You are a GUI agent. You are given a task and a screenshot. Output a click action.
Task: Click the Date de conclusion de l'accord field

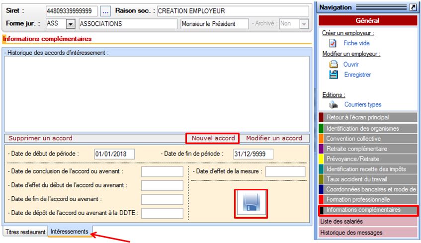(162, 171)
